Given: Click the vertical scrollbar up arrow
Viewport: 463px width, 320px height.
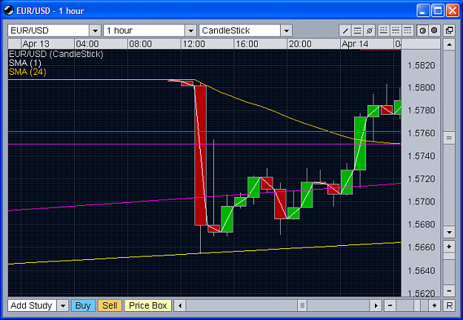Looking at the screenshot, I should pyautogui.click(x=449, y=44).
